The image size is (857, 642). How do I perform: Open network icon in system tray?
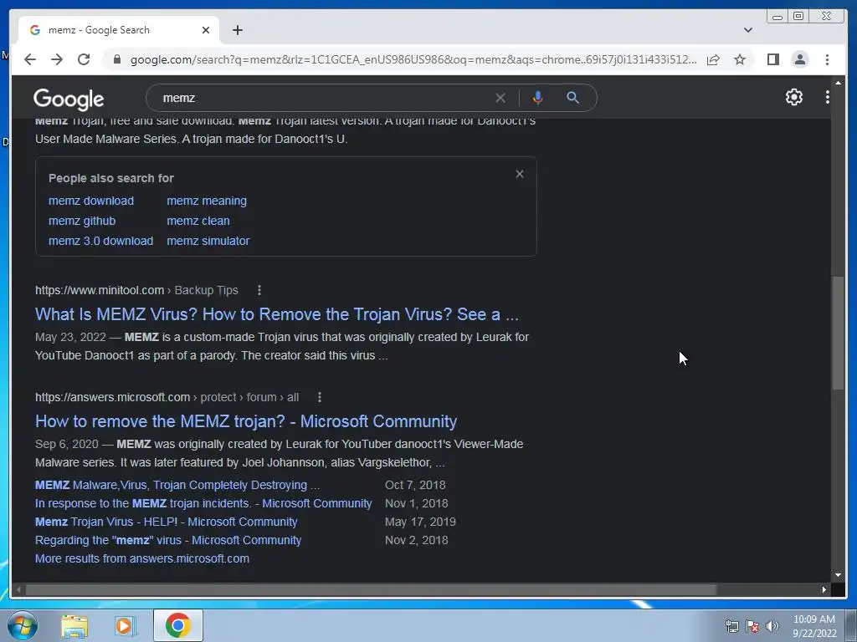tap(731, 626)
